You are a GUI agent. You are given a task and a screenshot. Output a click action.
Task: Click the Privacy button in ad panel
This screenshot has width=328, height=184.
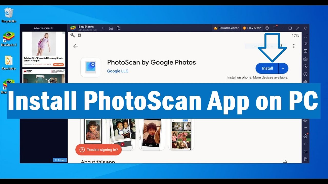60,160
